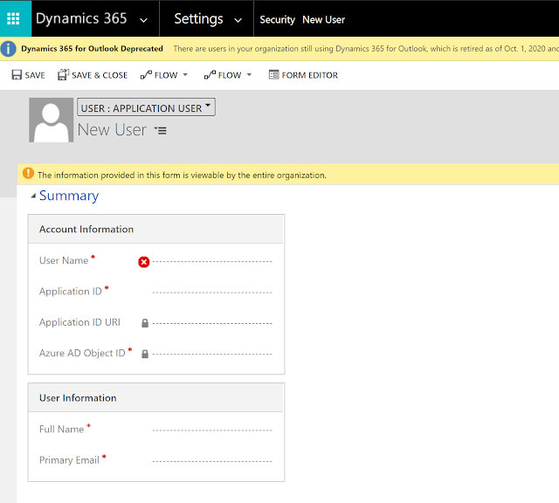The image size is (559, 503).
Task: Open the User: Application User form selector
Action: pyautogui.click(x=146, y=107)
